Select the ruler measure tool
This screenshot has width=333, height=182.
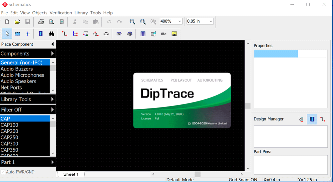(x=17, y=34)
